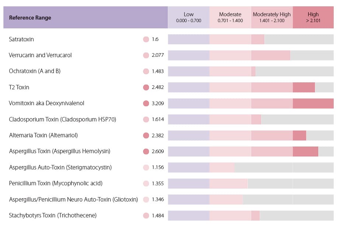Click the 2.077 Verrucarin value
Image resolution: width=343 pixels, height=227 pixels.
click(x=158, y=55)
